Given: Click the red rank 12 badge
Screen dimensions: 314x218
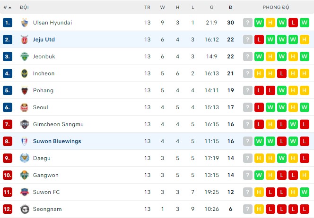Looking at the screenshot, I should 8,209.
